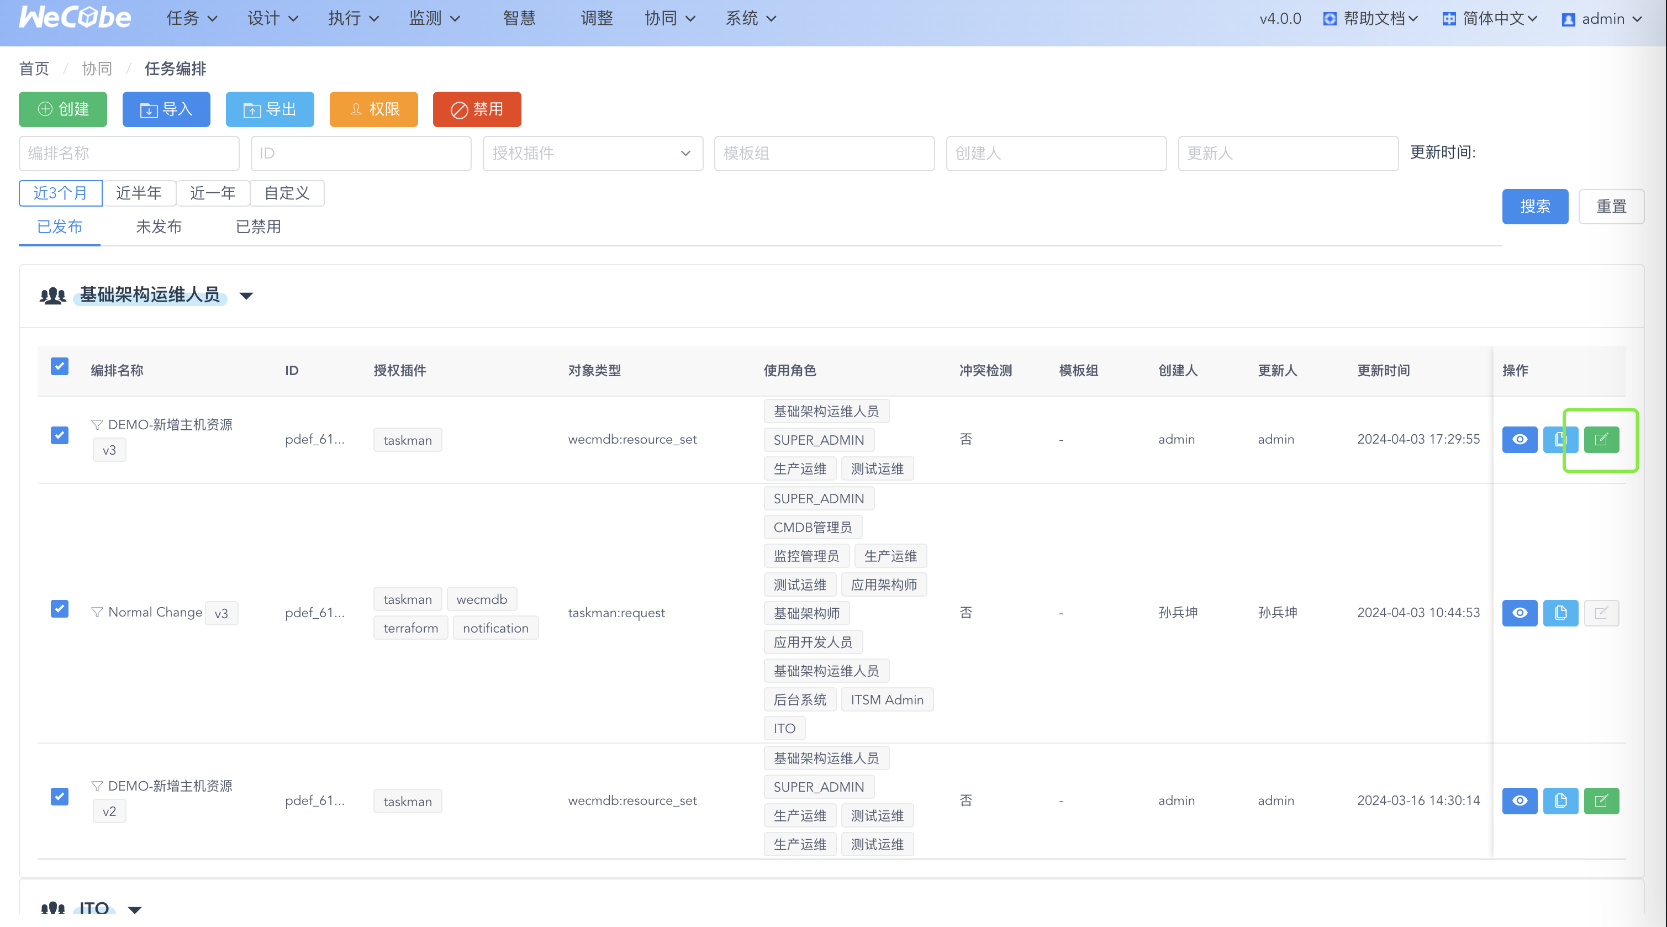This screenshot has width=1667, height=927.
Task: Click the 基础架构运维人员 group people icon
Action: pyautogui.click(x=52, y=296)
